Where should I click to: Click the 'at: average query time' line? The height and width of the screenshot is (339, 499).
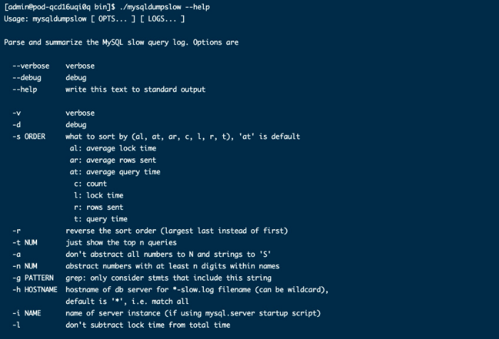115,172
